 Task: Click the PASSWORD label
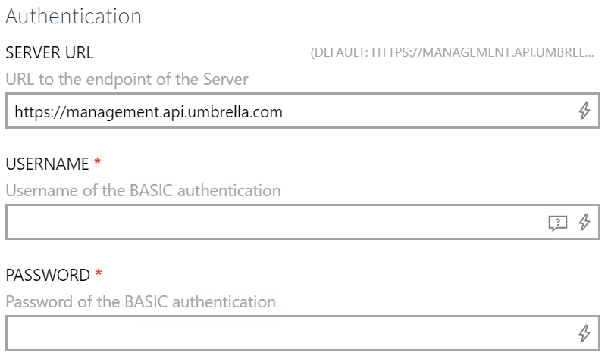[x=47, y=275]
